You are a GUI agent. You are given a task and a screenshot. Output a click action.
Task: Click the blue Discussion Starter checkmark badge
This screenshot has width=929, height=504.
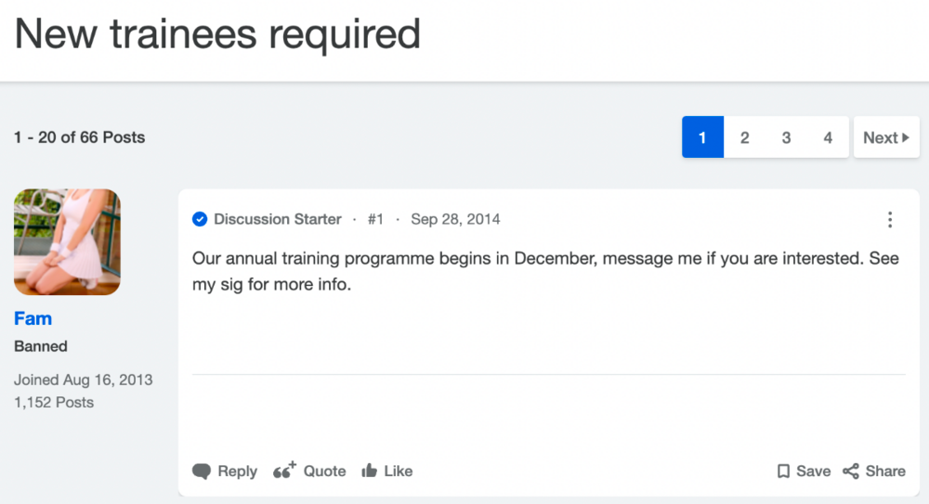200,219
